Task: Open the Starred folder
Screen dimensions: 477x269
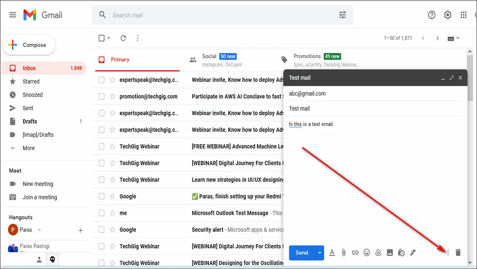Action: (x=44, y=82)
